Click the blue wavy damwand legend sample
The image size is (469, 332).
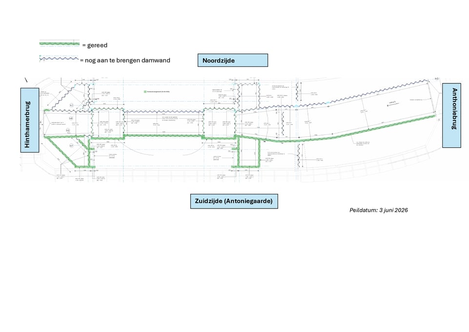pyautogui.click(x=59, y=59)
